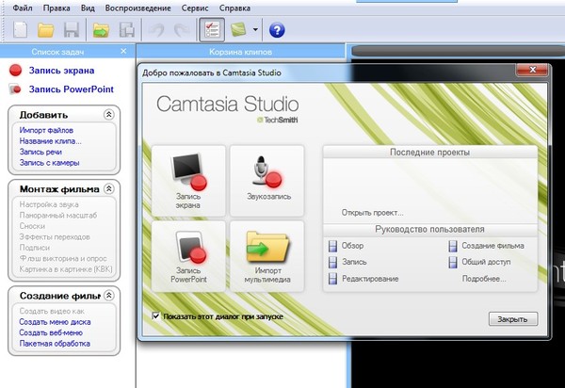Click the Save project floppy icon
Image resolution: width=565 pixels, height=388 pixels.
click(72, 29)
